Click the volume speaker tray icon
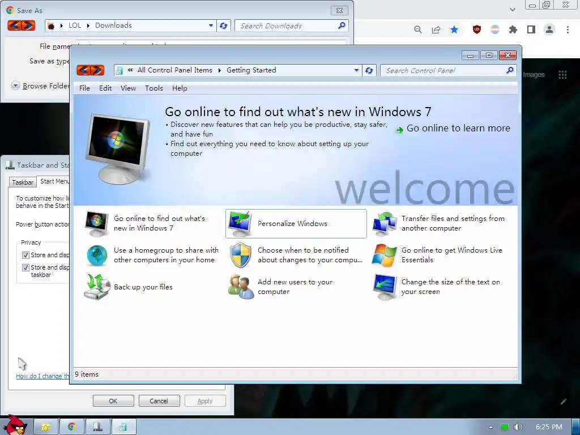Viewport: 580px width, 435px height. [518, 427]
